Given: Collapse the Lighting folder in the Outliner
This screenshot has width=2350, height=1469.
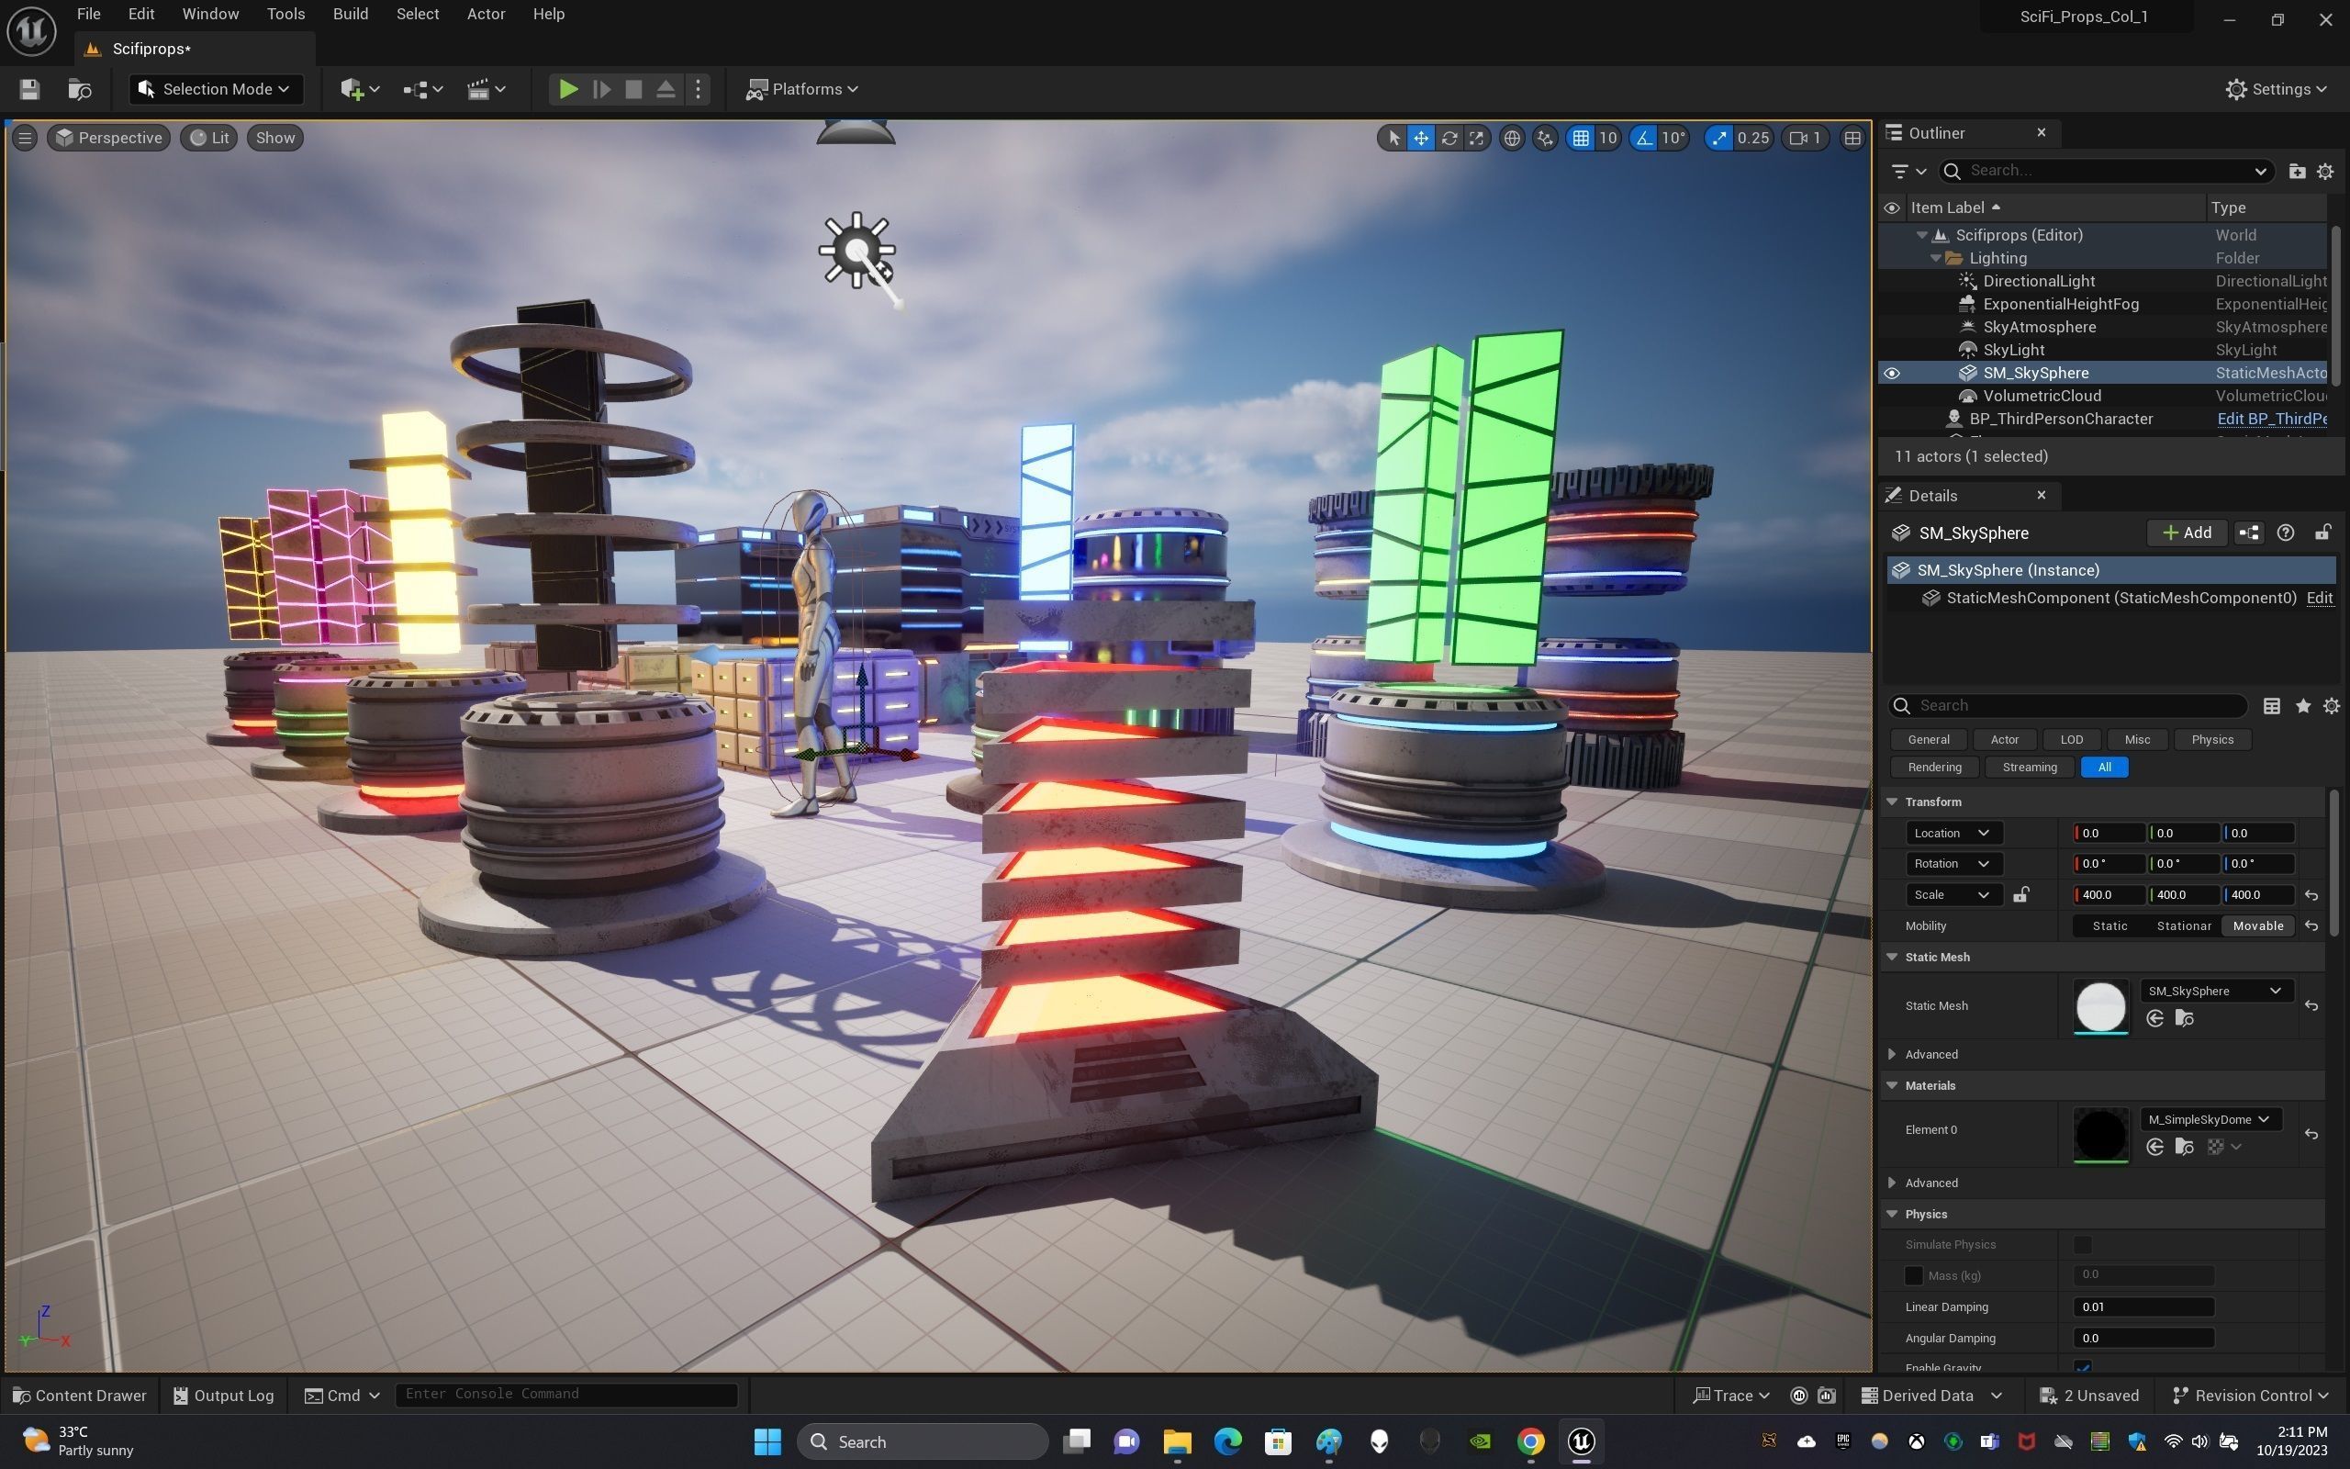Looking at the screenshot, I should click(x=1935, y=258).
